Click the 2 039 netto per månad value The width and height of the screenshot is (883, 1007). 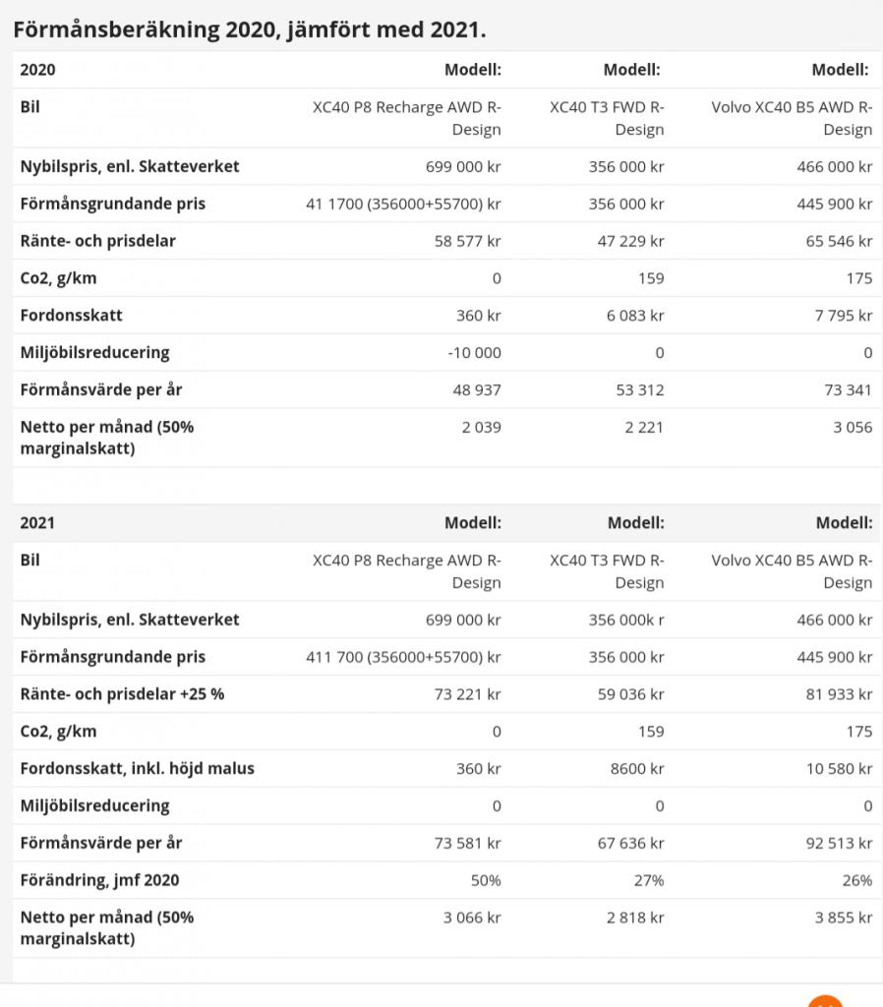pyautogui.click(x=482, y=427)
